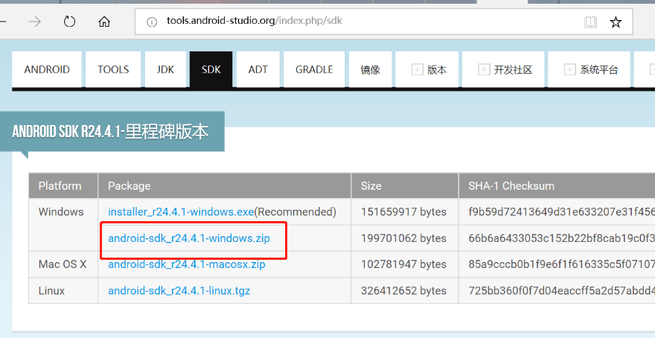Image resolution: width=655 pixels, height=338 pixels.
Task: Click the Platform column header
Action: pyautogui.click(x=63, y=185)
